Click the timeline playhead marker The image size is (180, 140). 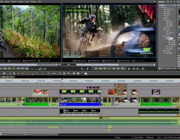pos(62,79)
